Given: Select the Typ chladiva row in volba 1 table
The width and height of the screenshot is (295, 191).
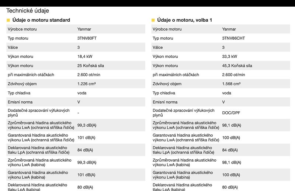Looking at the screenshot, I should coord(221,93).
